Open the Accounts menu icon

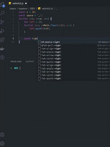[2, 135]
